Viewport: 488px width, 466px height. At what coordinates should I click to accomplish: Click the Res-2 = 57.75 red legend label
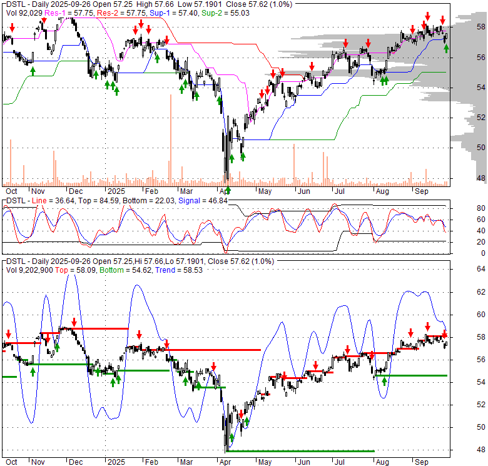click(x=122, y=13)
